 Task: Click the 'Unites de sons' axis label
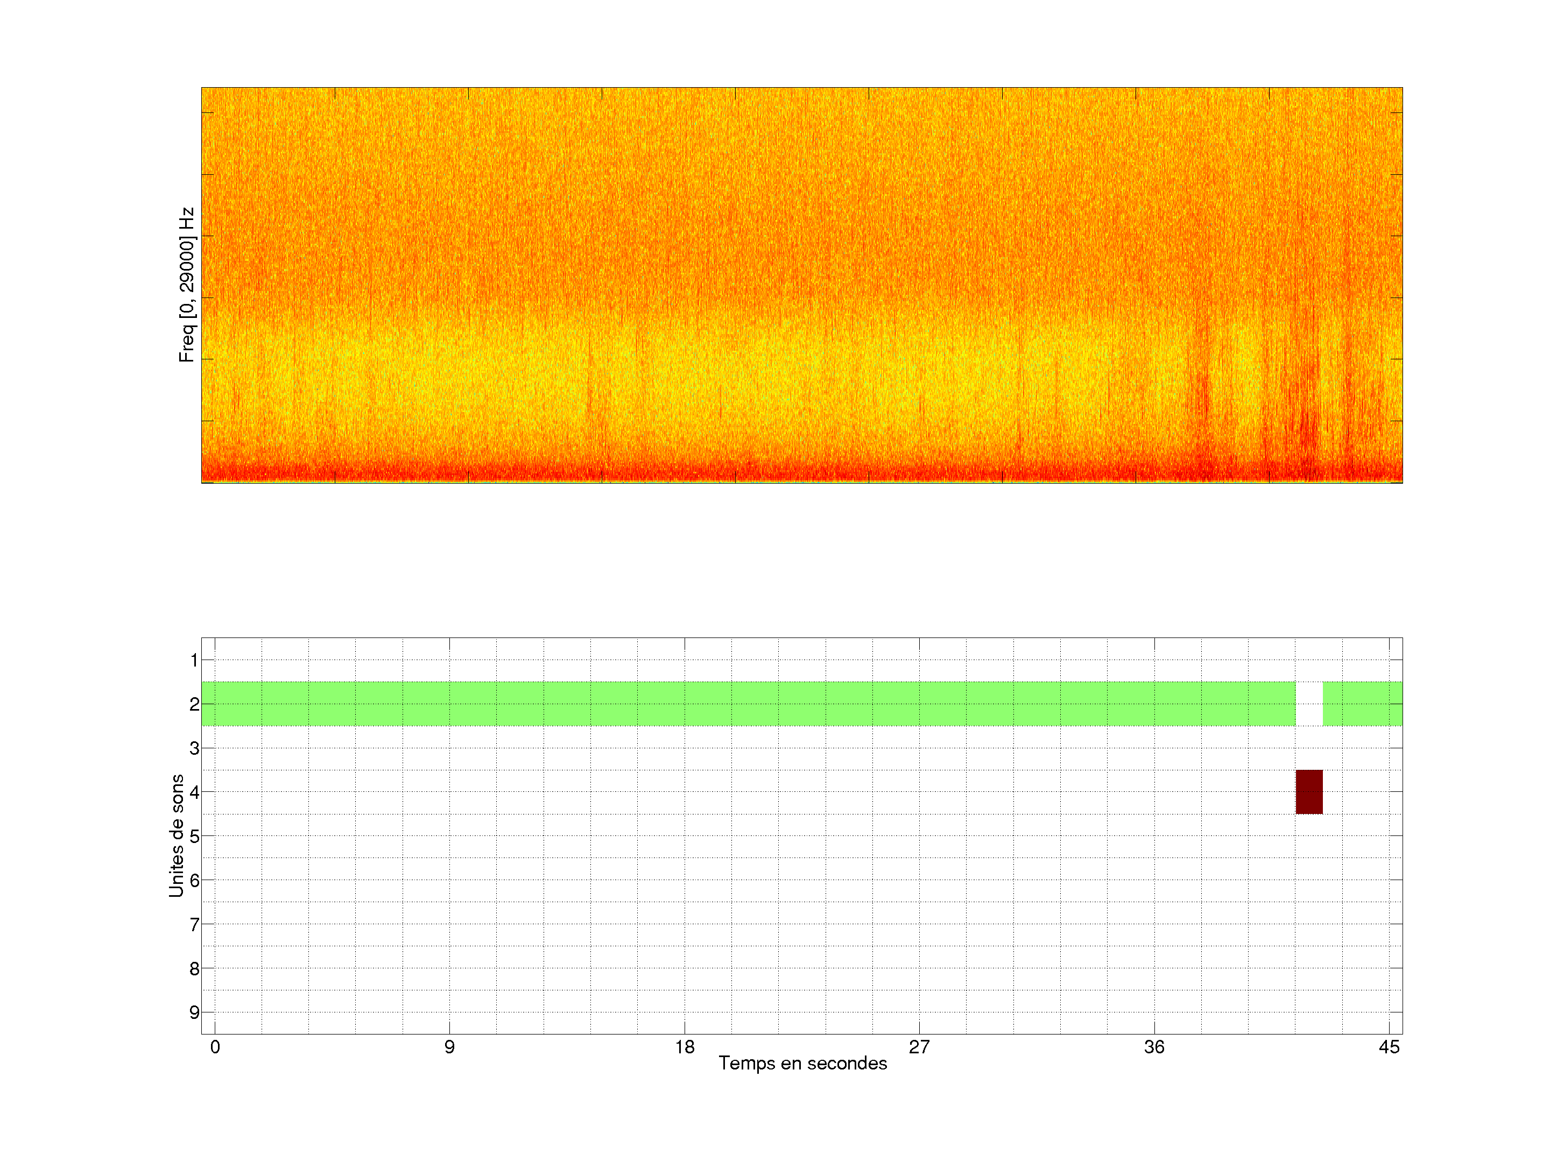coord(176,835)
